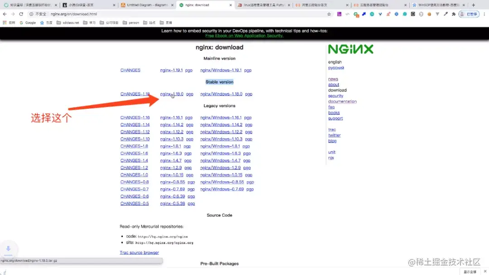
Task: Download nginx-0.7.69 legacy version
Action: [x=173, y=189]
